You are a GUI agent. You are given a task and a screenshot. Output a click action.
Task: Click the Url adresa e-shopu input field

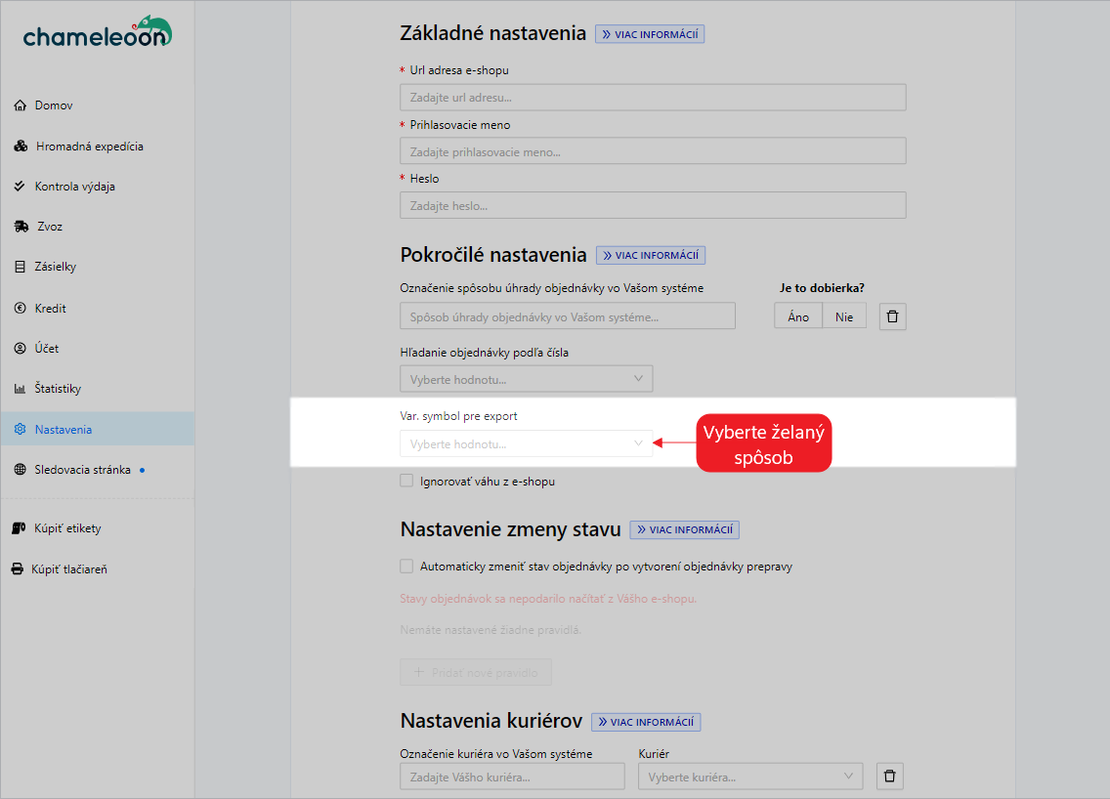click(652, 97)
